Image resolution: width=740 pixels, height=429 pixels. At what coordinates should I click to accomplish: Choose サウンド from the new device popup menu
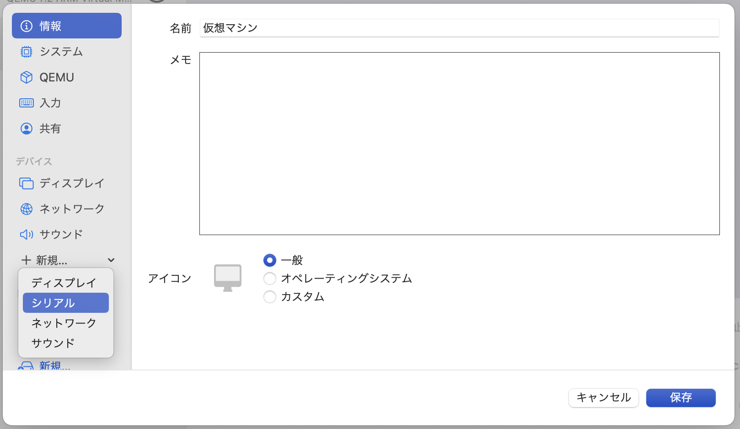[x=66, y=343]
